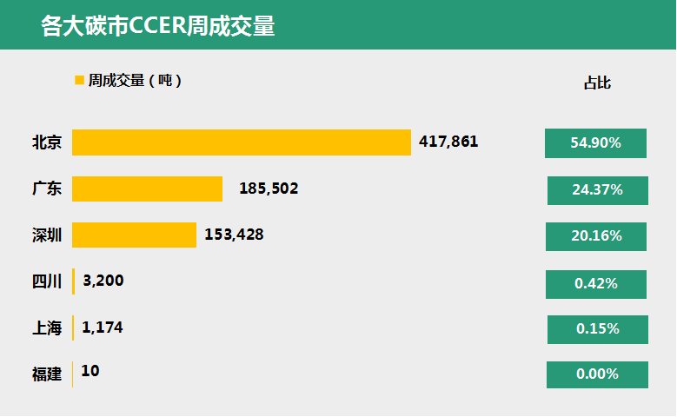The height and width of the screenshot is (417, 677).
Task: Click the 20.16% percentage box
Action: coord(596,236)
